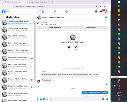Open the Windows Start button
The image size is (127, 102).
[x=119, y=2]
